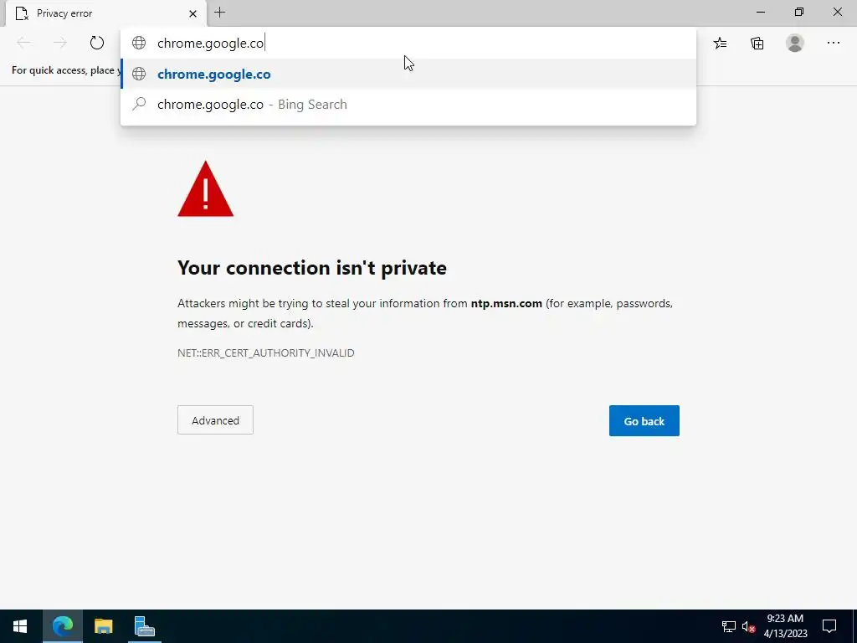Screen dimensions: 857x643
Task: Open the Collections icon
Action: (757, 43)
